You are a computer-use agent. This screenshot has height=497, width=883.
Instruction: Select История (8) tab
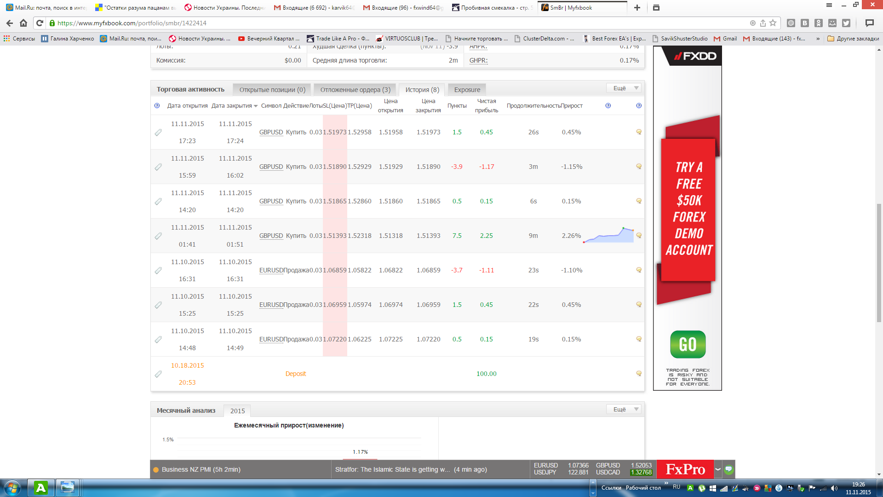pyautogui.click(x=422, y=90)
